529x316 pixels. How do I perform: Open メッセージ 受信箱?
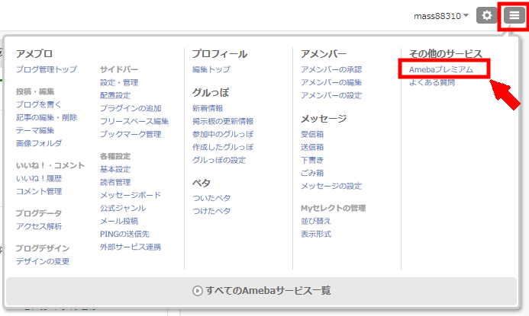(x=312, y=134)
